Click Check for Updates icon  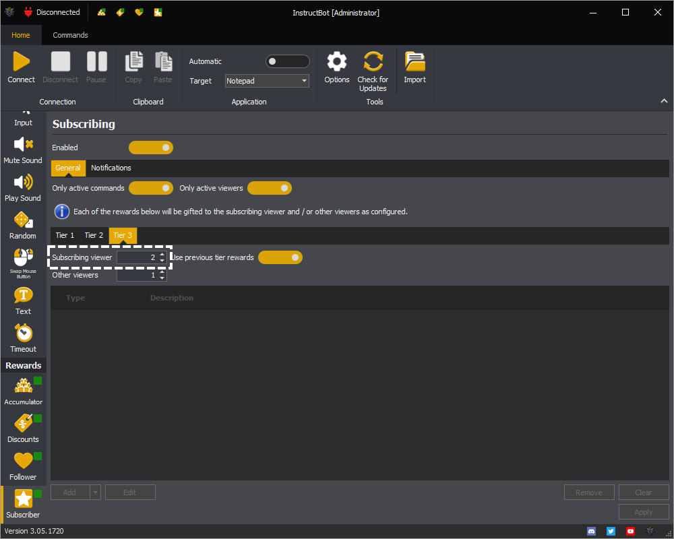click(373, 61)
